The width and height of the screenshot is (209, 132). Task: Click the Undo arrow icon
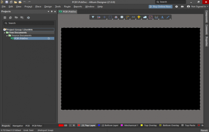pos(25,2)
